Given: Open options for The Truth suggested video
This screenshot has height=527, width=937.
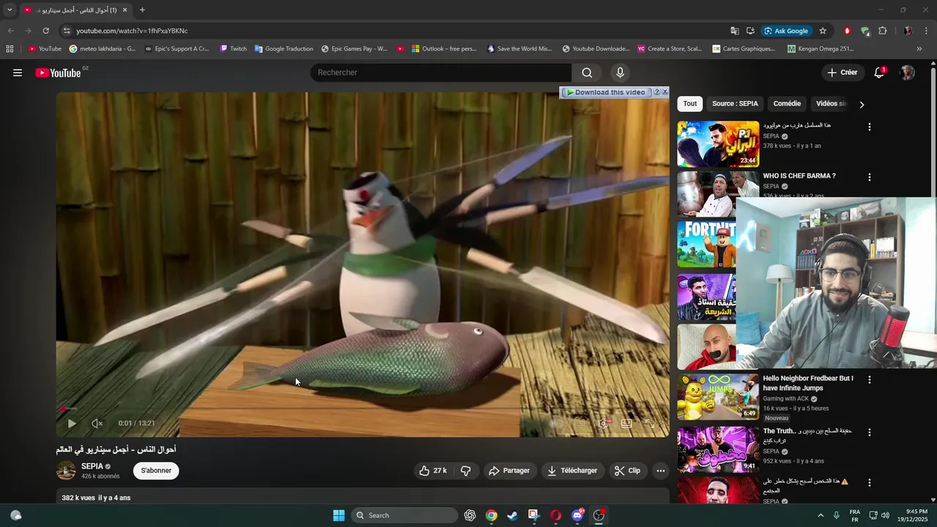Looking at the screenshot, I should tap(870, 433).
